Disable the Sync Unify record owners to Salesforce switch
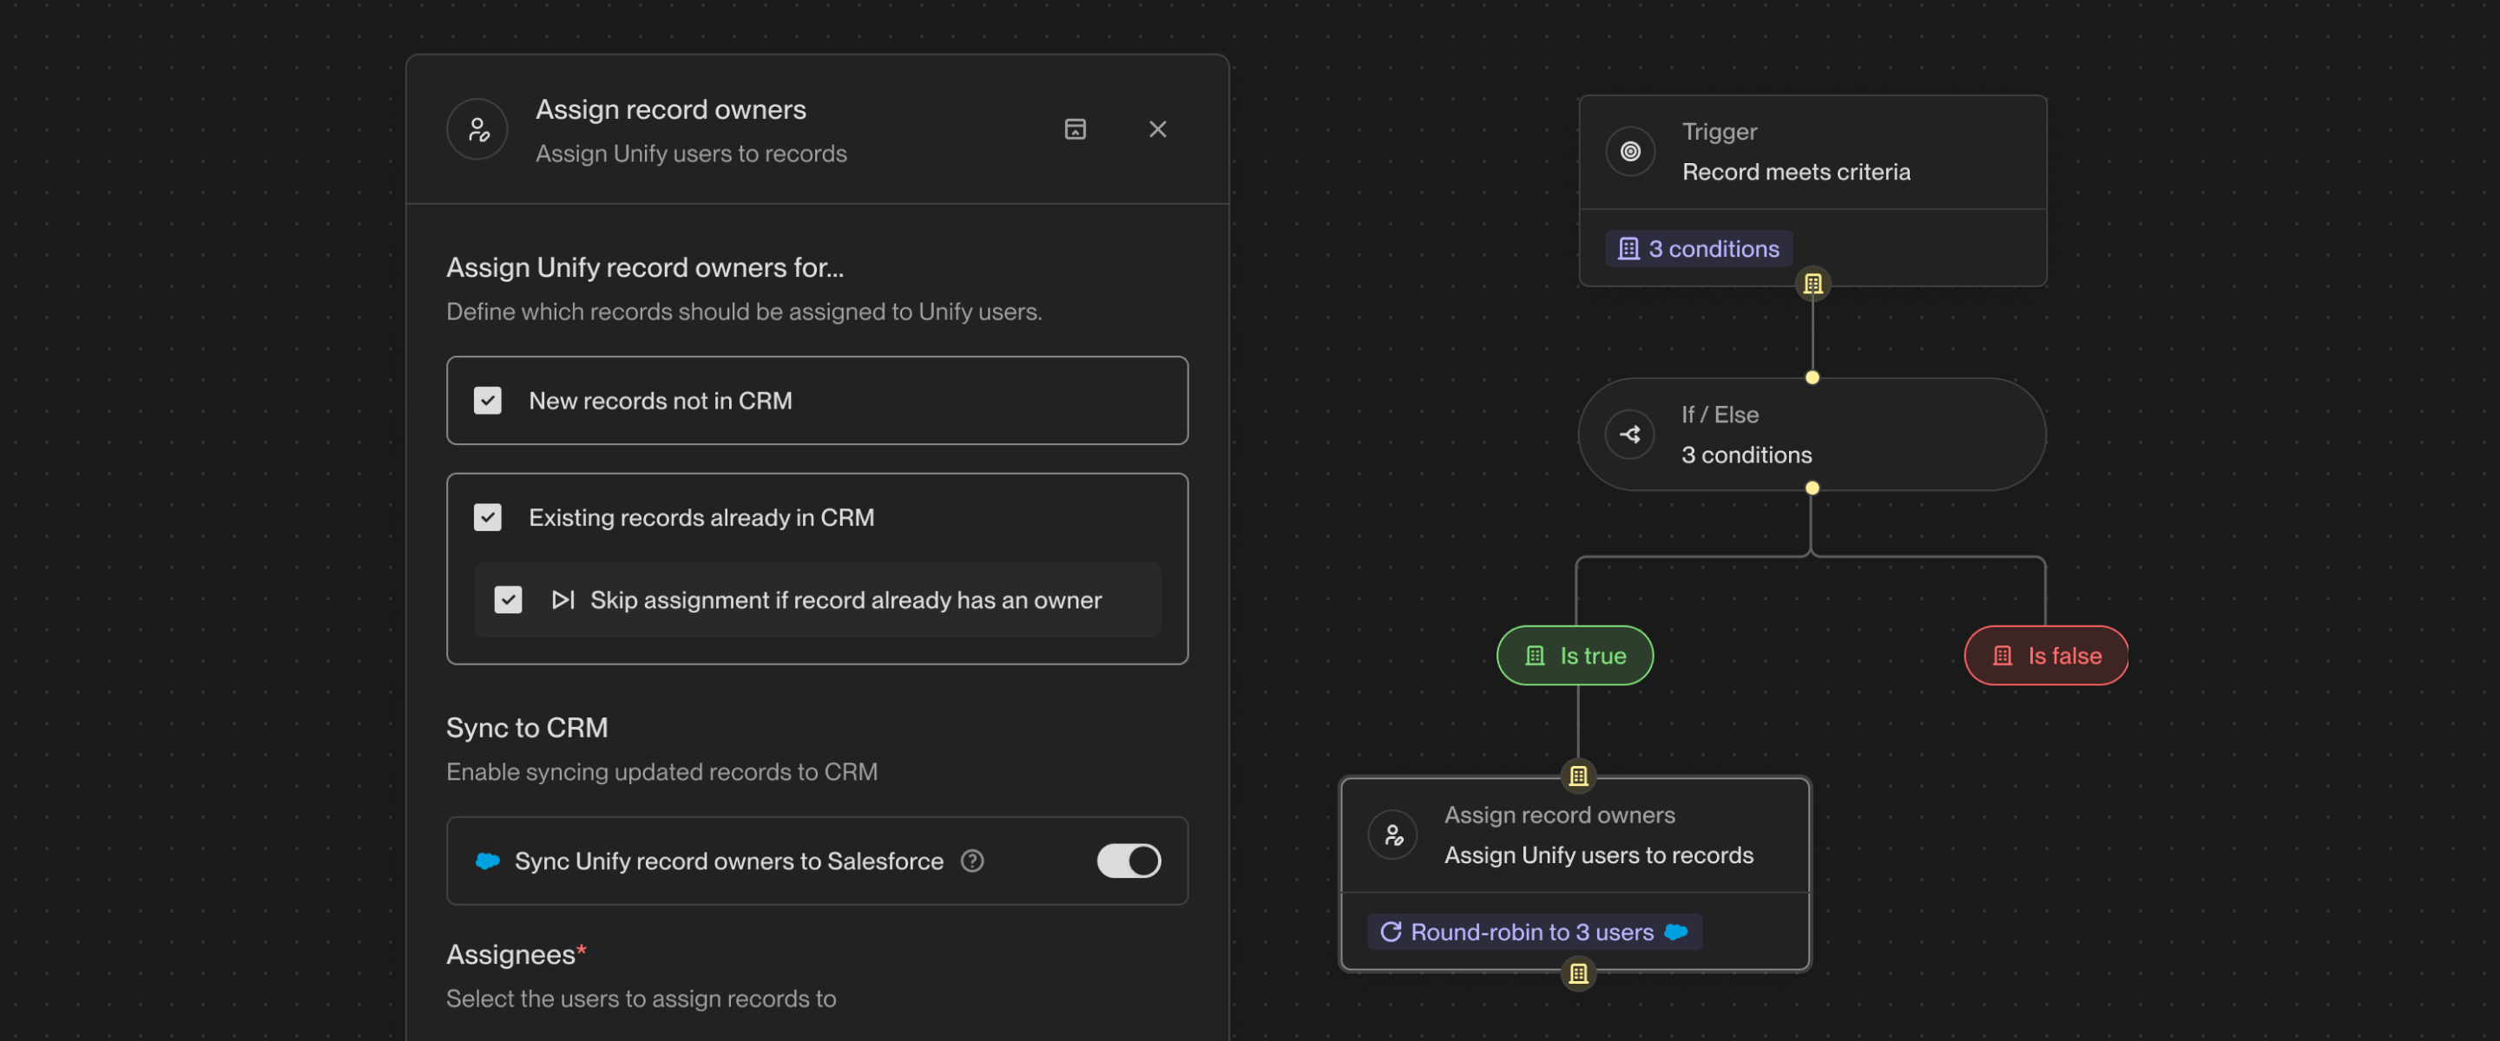Image resolution: width=2500 pixels, height=1041 pixels. coord(1128,861)
